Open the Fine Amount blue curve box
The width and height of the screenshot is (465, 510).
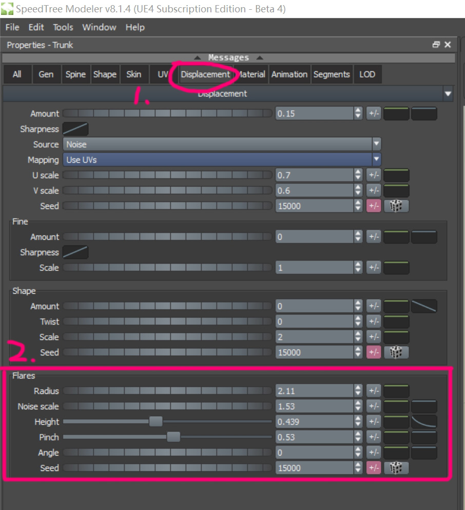[424, 237]
